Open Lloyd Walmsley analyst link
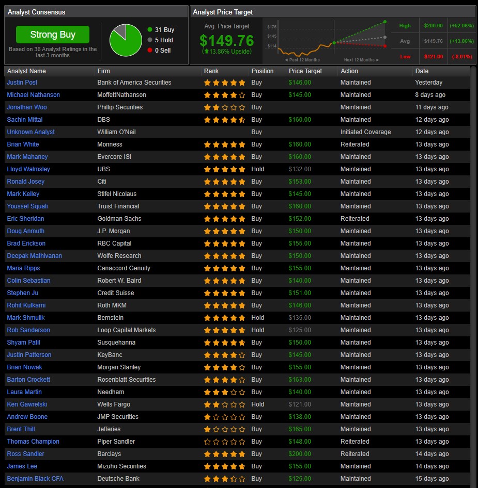478x488 pixels. [x=28, y=169]
